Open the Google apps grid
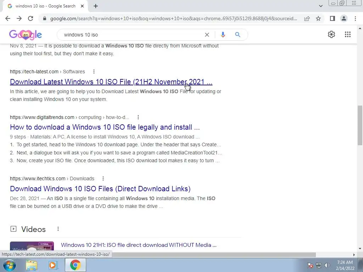This screenshot has height=272, width=363. point(347,34)
